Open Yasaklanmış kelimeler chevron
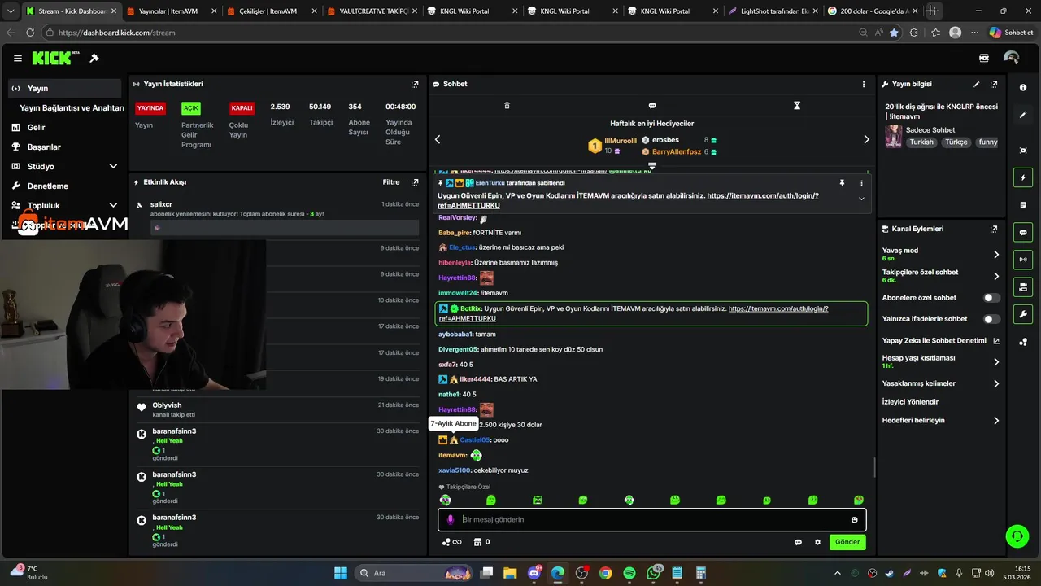1041x586 pixels. coord(996,383)
